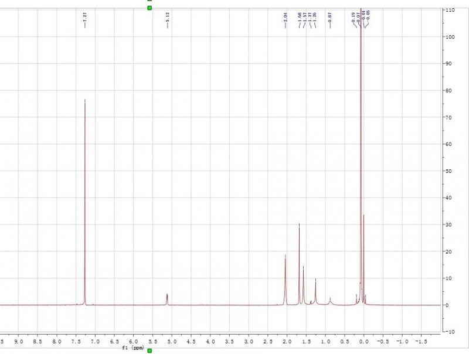
Task: Select the 2.04 peak label
Action: point(286,17)
